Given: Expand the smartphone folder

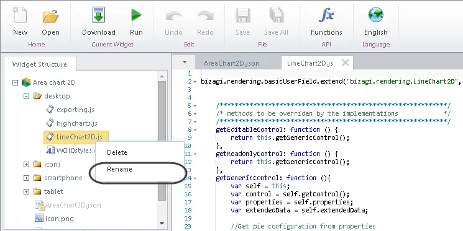Looking at the screenshot, I should 27,178.
